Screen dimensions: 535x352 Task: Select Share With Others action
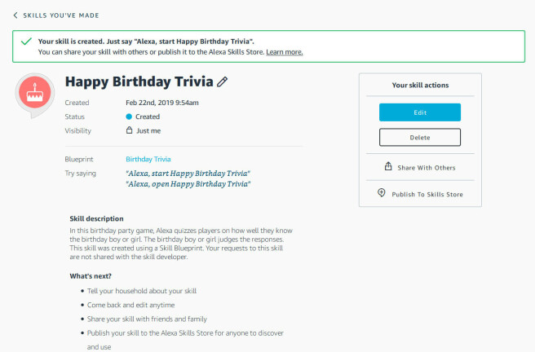pyautogui.click(x=427, y=168)
